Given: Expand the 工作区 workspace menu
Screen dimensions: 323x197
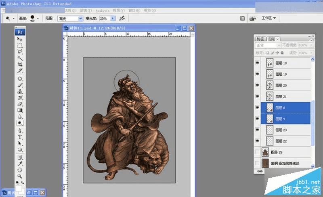Looking at the screenshot, I should 269,18.
